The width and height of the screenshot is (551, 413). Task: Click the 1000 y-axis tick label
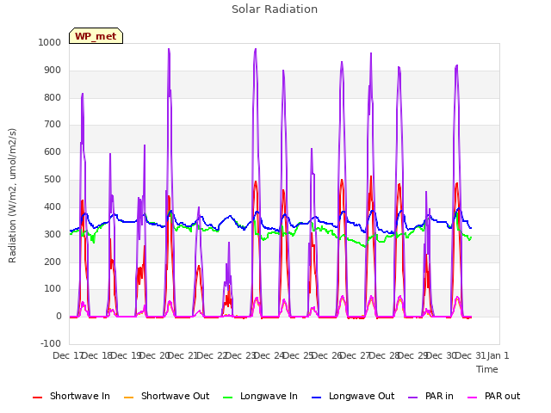(50, 42)
